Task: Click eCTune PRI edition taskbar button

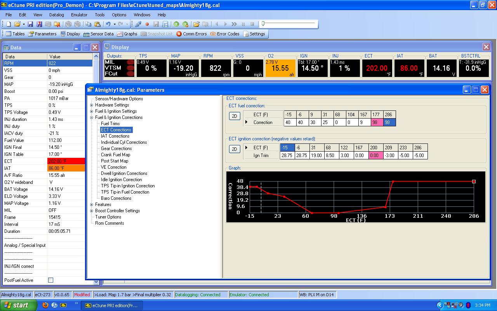Action: pos(111,305)
